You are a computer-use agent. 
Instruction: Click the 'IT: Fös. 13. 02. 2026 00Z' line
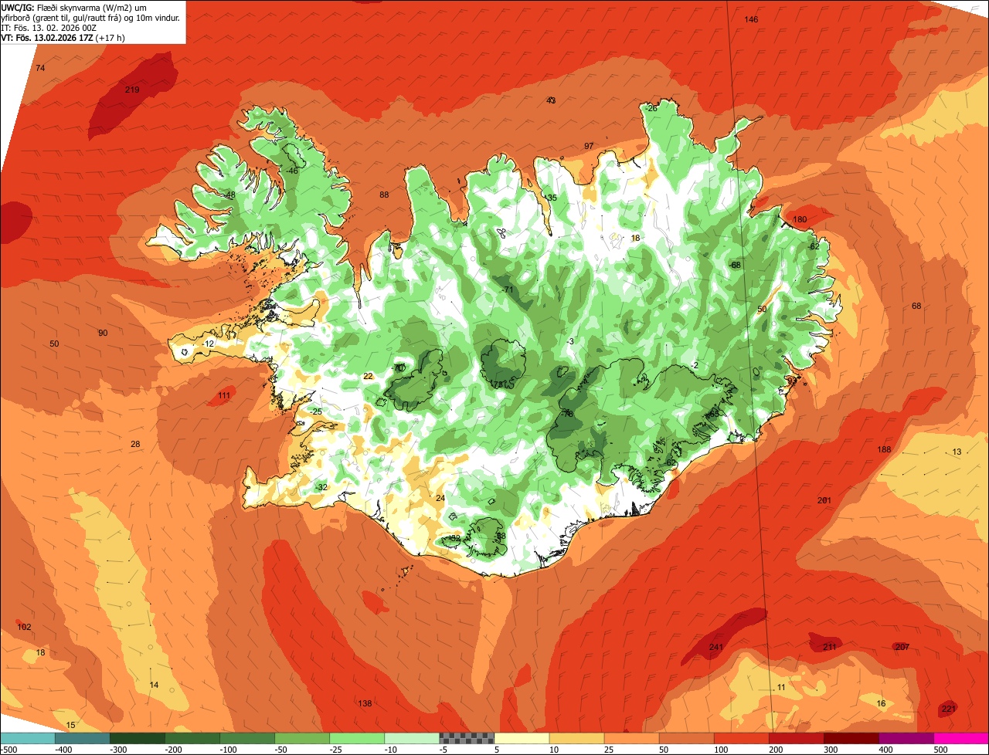click(x=49, y=27)
